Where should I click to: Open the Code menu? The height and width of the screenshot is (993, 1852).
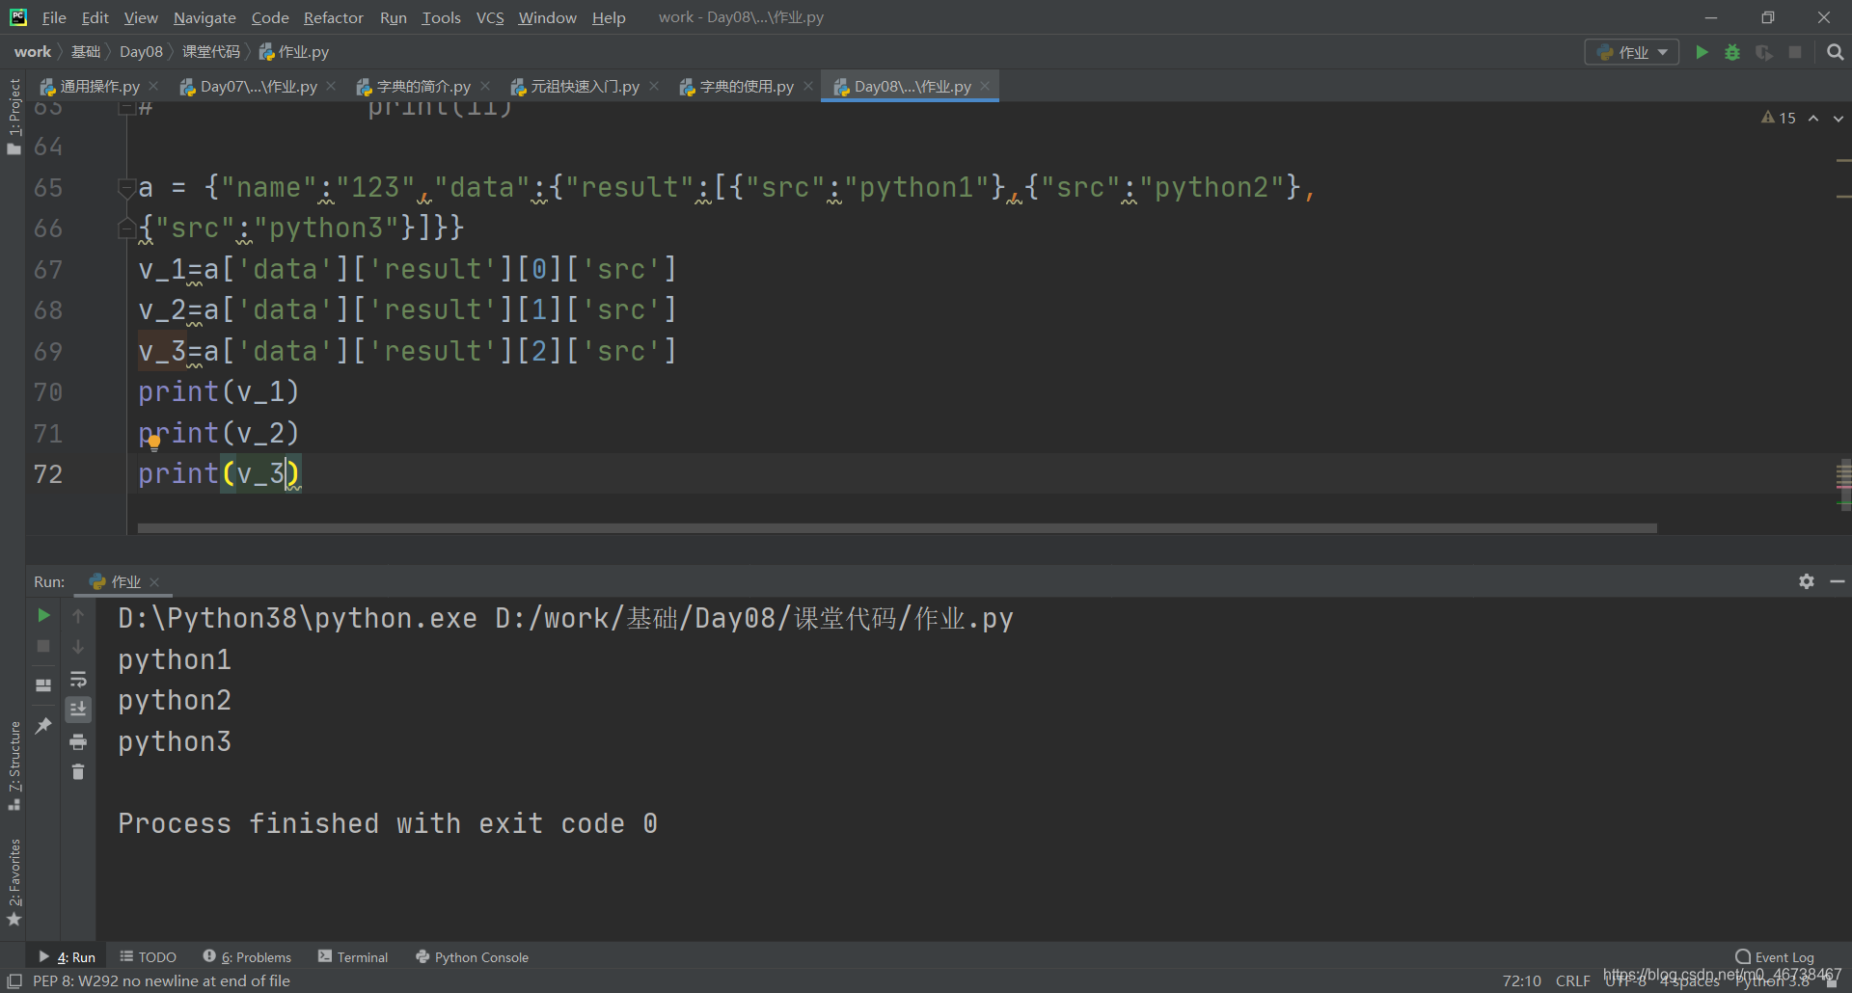coord(270,17)
